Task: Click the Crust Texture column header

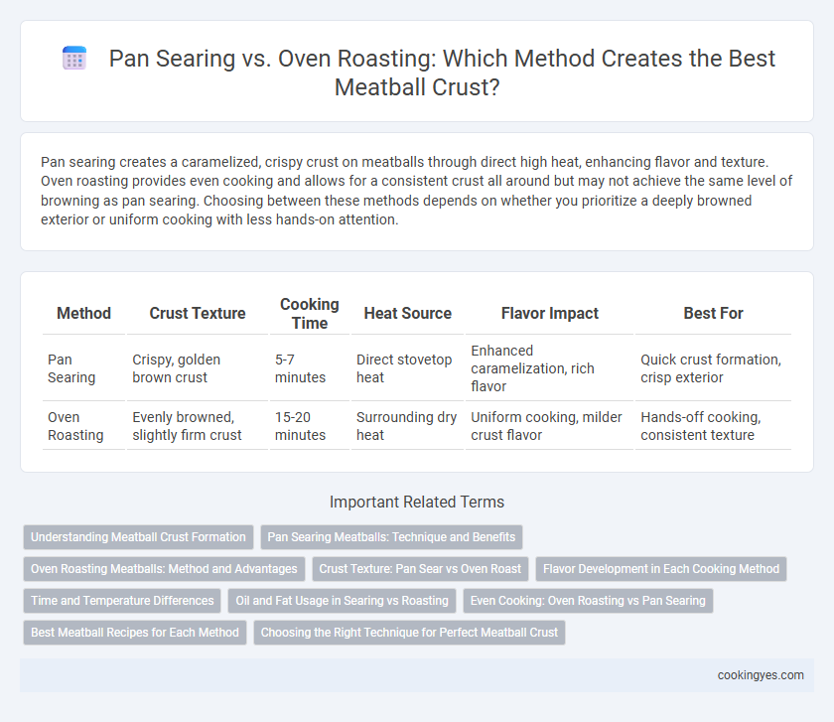Action: [198, 314]
